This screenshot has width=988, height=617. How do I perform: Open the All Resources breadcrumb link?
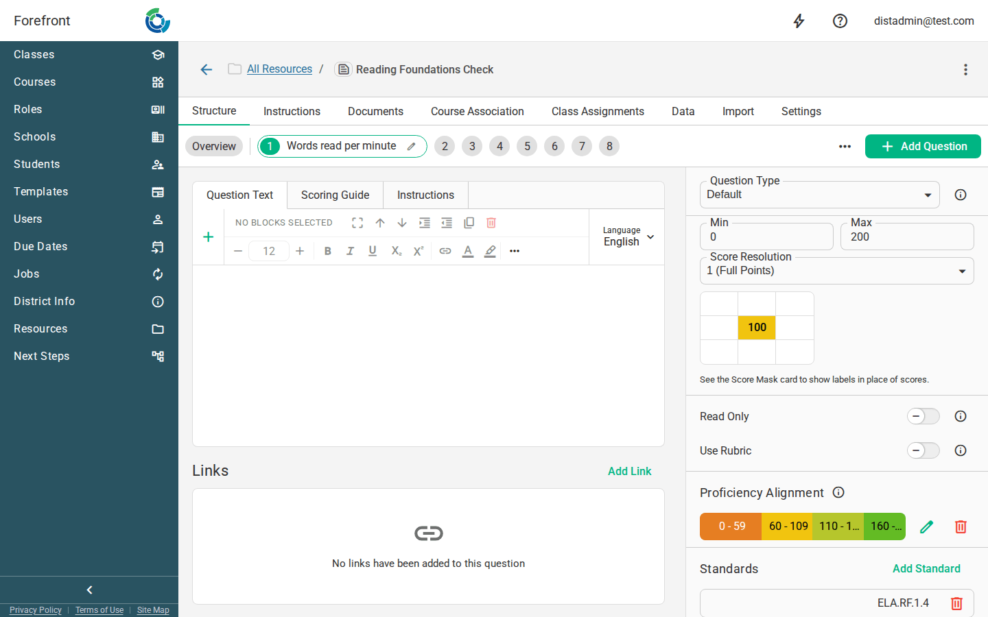click(x=279, y=69)
